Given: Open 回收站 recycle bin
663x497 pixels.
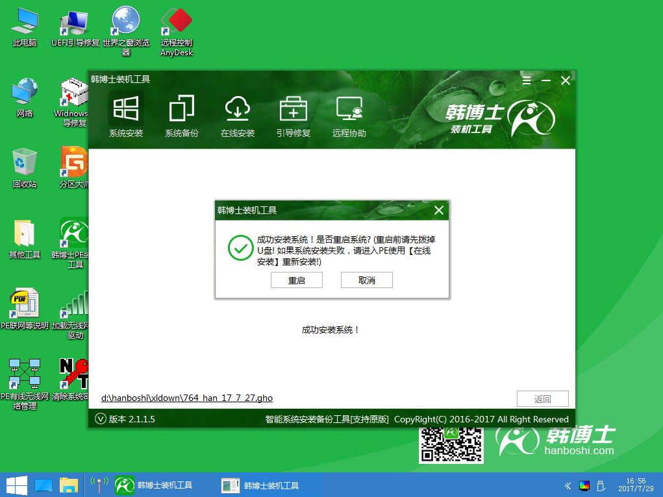Looking at the screenshot, I should pyautogui.click(x=25, y=168).
